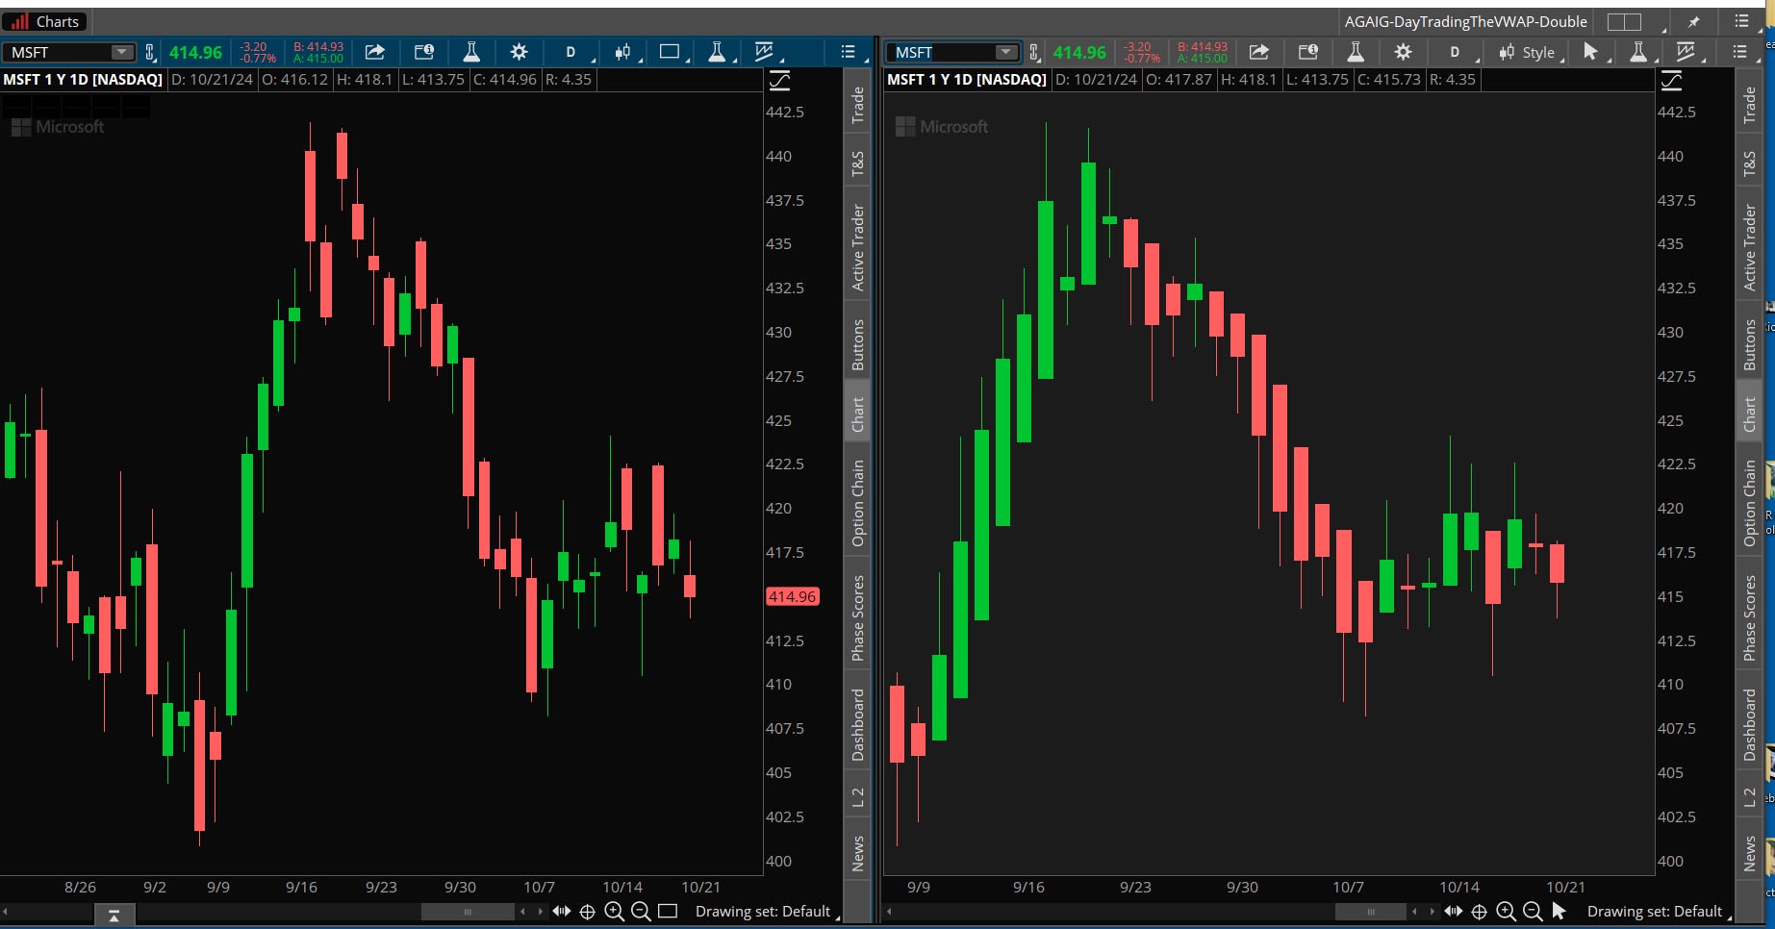This screenshot has width=1775, height=929.
Task: Toggle left chart price axis scale icon
Action: (779, 81)
